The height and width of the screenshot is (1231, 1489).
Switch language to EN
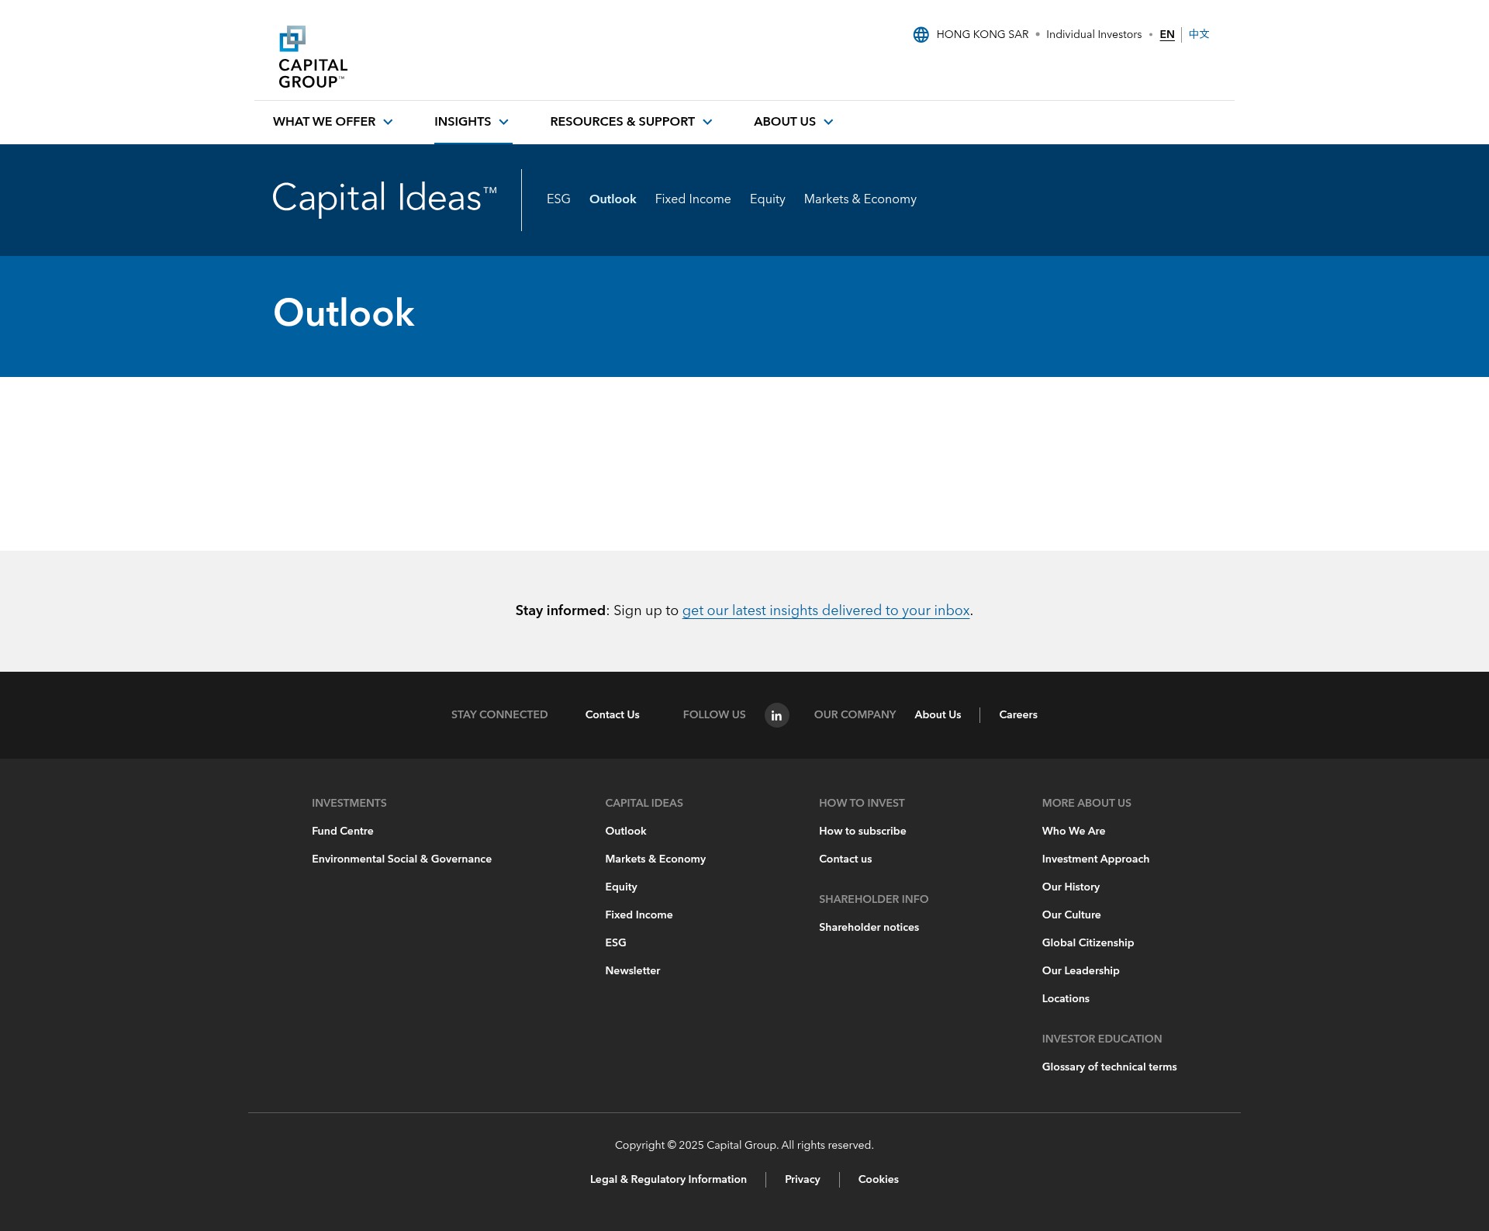1166,34
